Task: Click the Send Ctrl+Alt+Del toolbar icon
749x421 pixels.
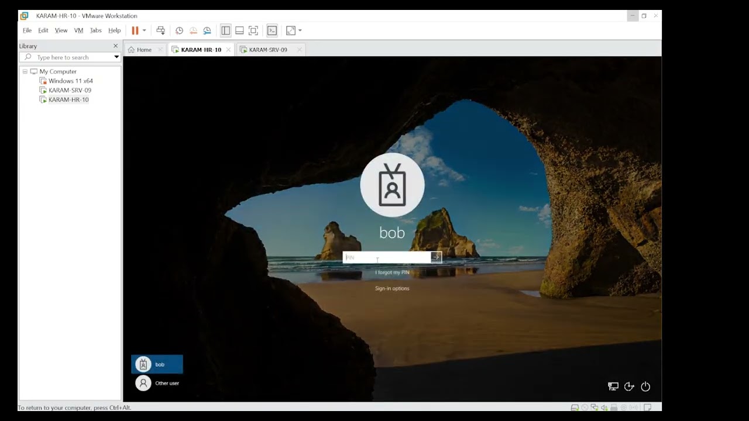Action: tap(160, 30)
